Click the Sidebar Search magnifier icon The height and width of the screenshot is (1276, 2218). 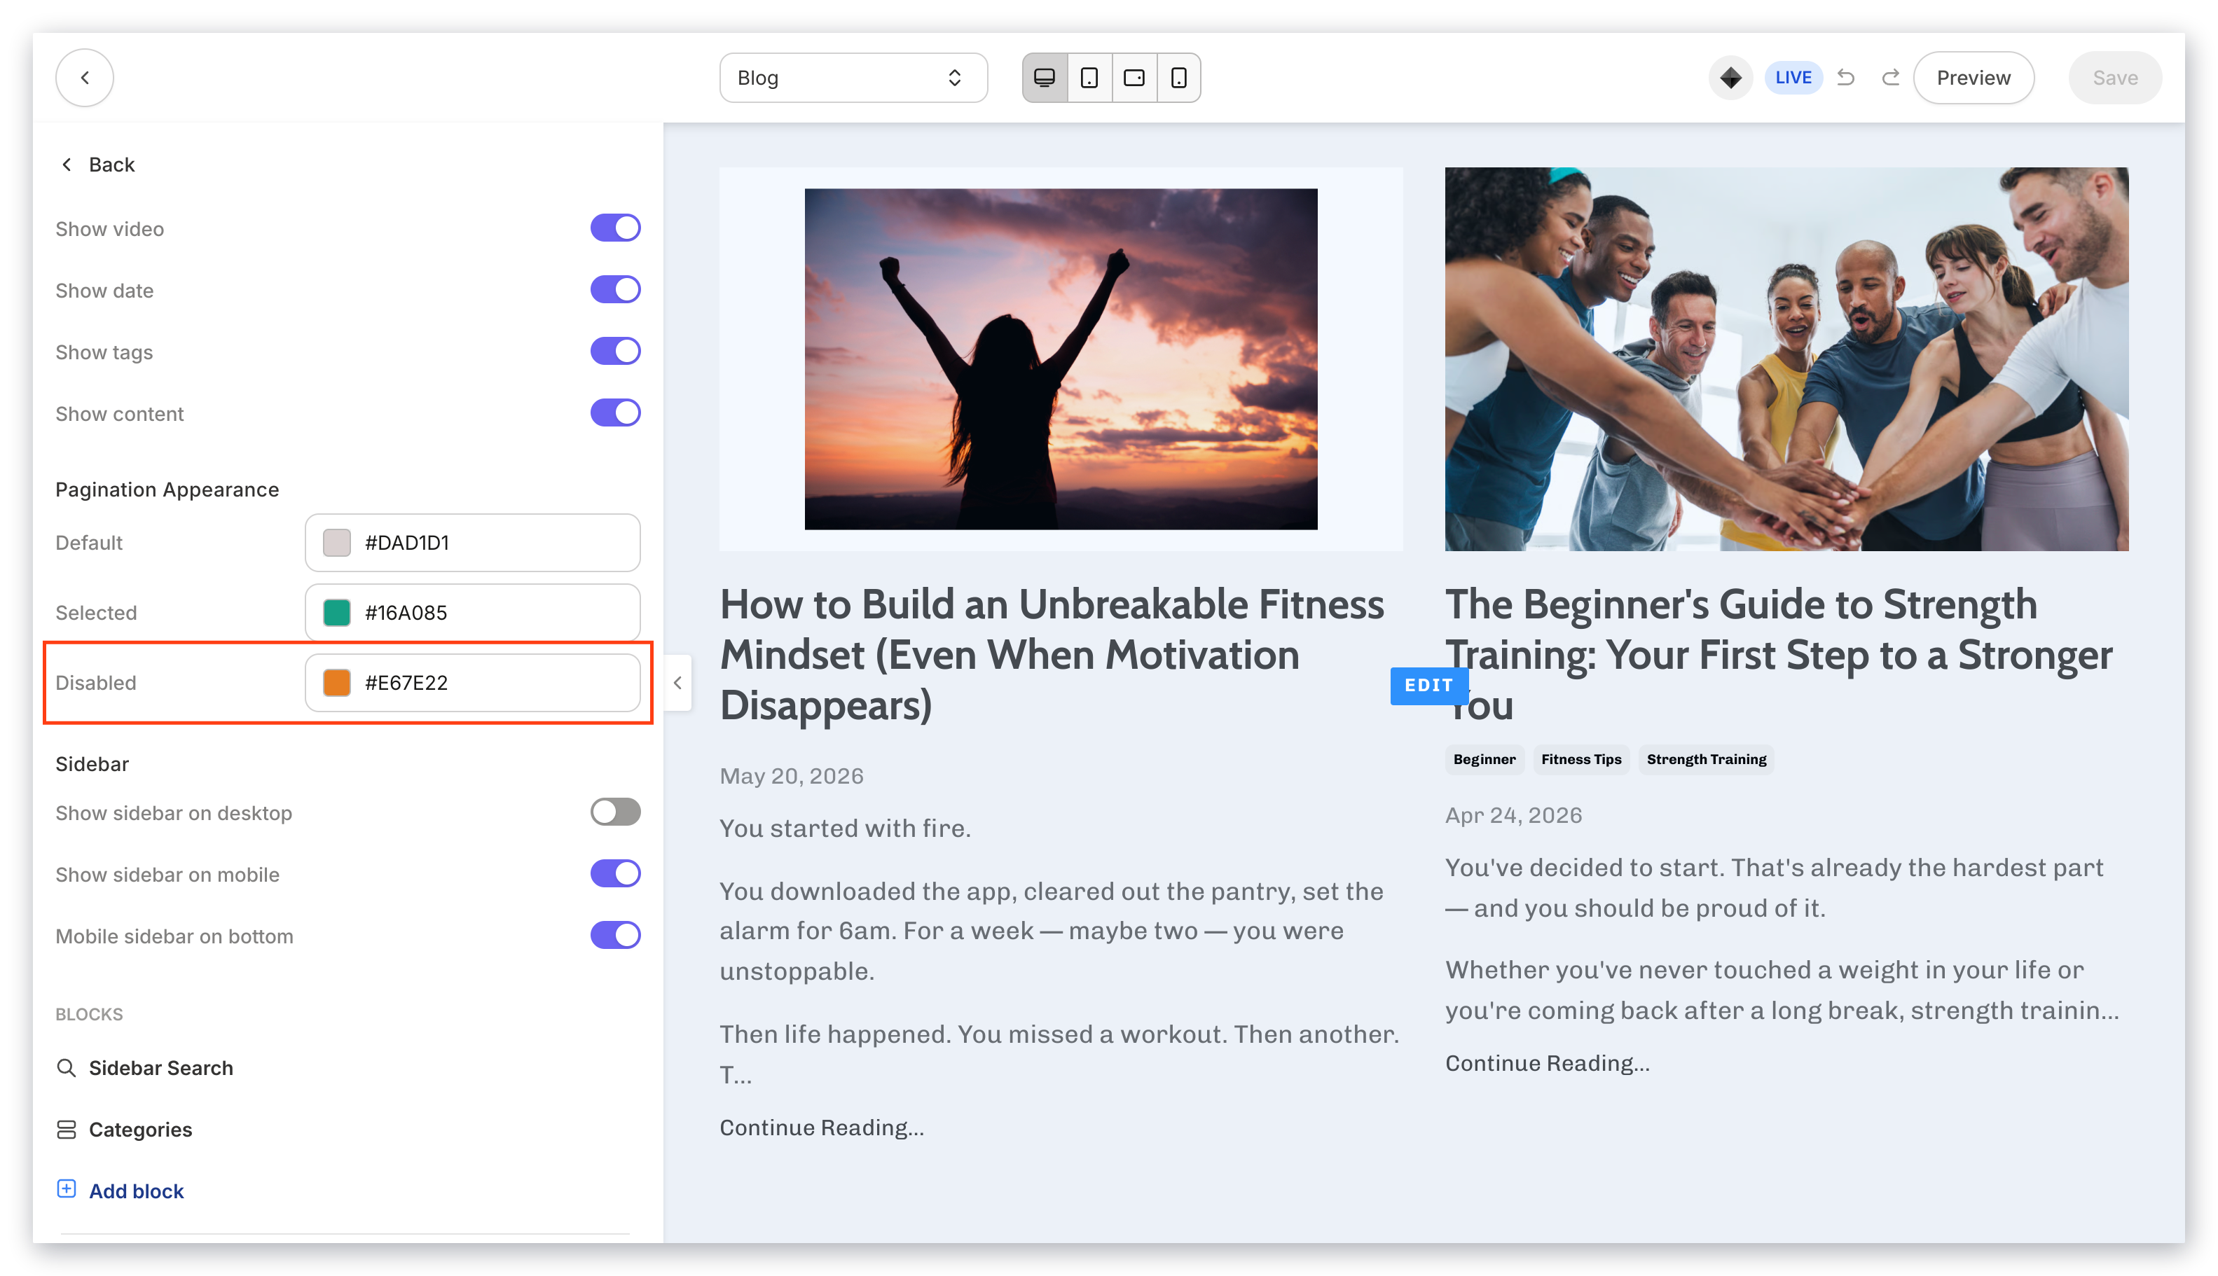click(x=66, y=1067)
